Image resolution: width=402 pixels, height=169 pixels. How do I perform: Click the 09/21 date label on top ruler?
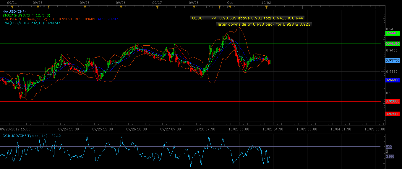click(x=12, y=2)
